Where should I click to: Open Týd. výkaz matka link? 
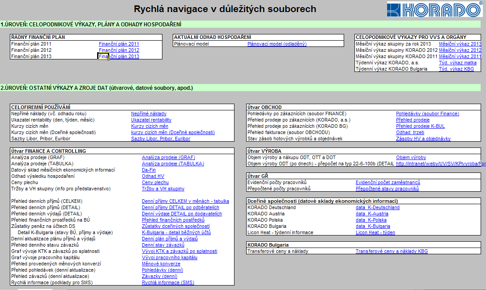tap(457, 63)
